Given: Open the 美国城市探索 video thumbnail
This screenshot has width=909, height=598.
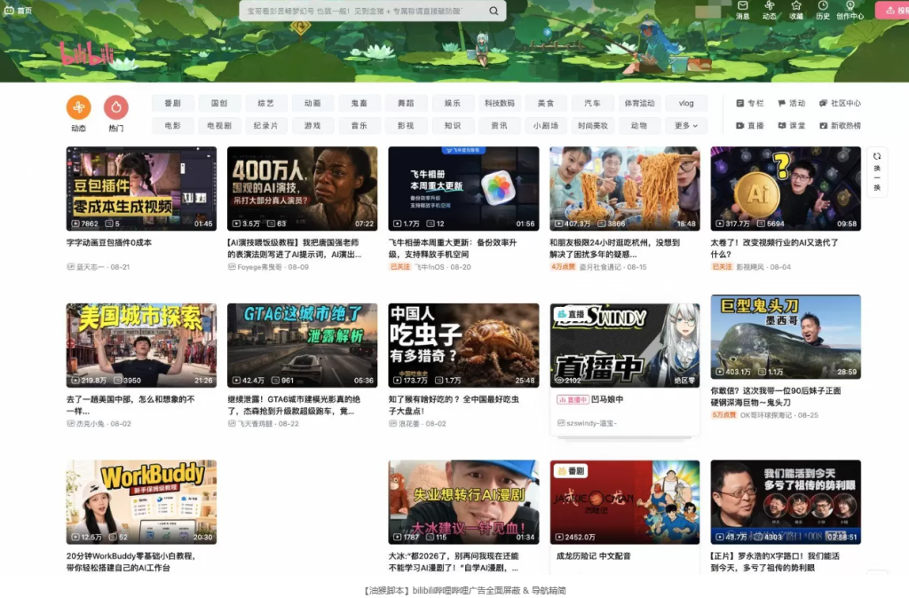Looking at the screenshot, I should tap(141, 345).
